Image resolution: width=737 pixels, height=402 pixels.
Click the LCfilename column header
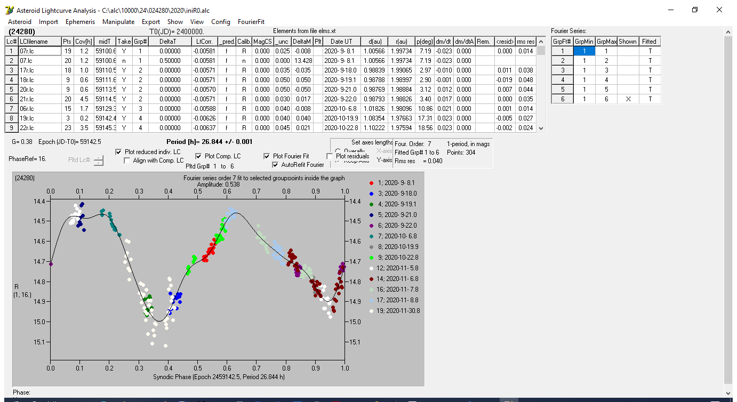[x=39, y=42]
